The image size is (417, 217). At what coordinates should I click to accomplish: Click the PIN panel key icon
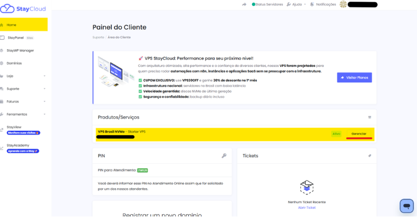224,156
